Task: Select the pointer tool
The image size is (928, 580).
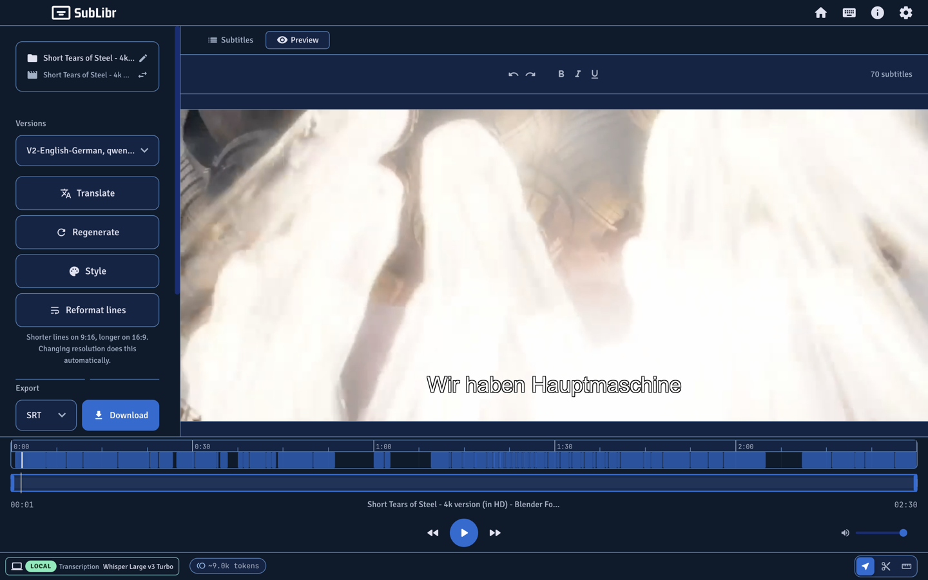Action: pos(865,566)
